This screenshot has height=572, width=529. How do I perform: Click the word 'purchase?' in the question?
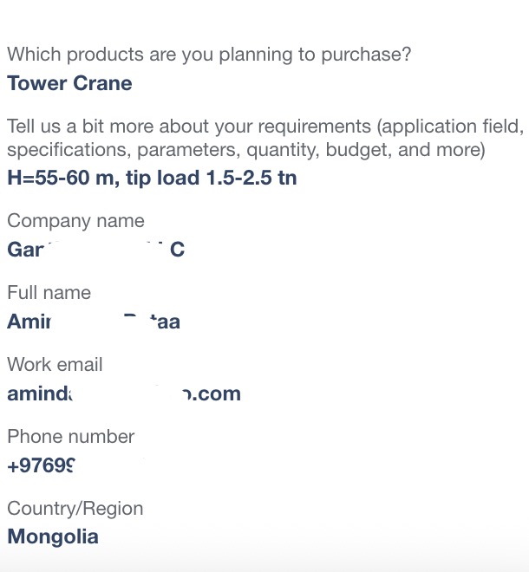pyautogui.click(x=366, y=55)
